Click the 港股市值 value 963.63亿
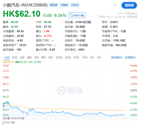 coord(121,45)
